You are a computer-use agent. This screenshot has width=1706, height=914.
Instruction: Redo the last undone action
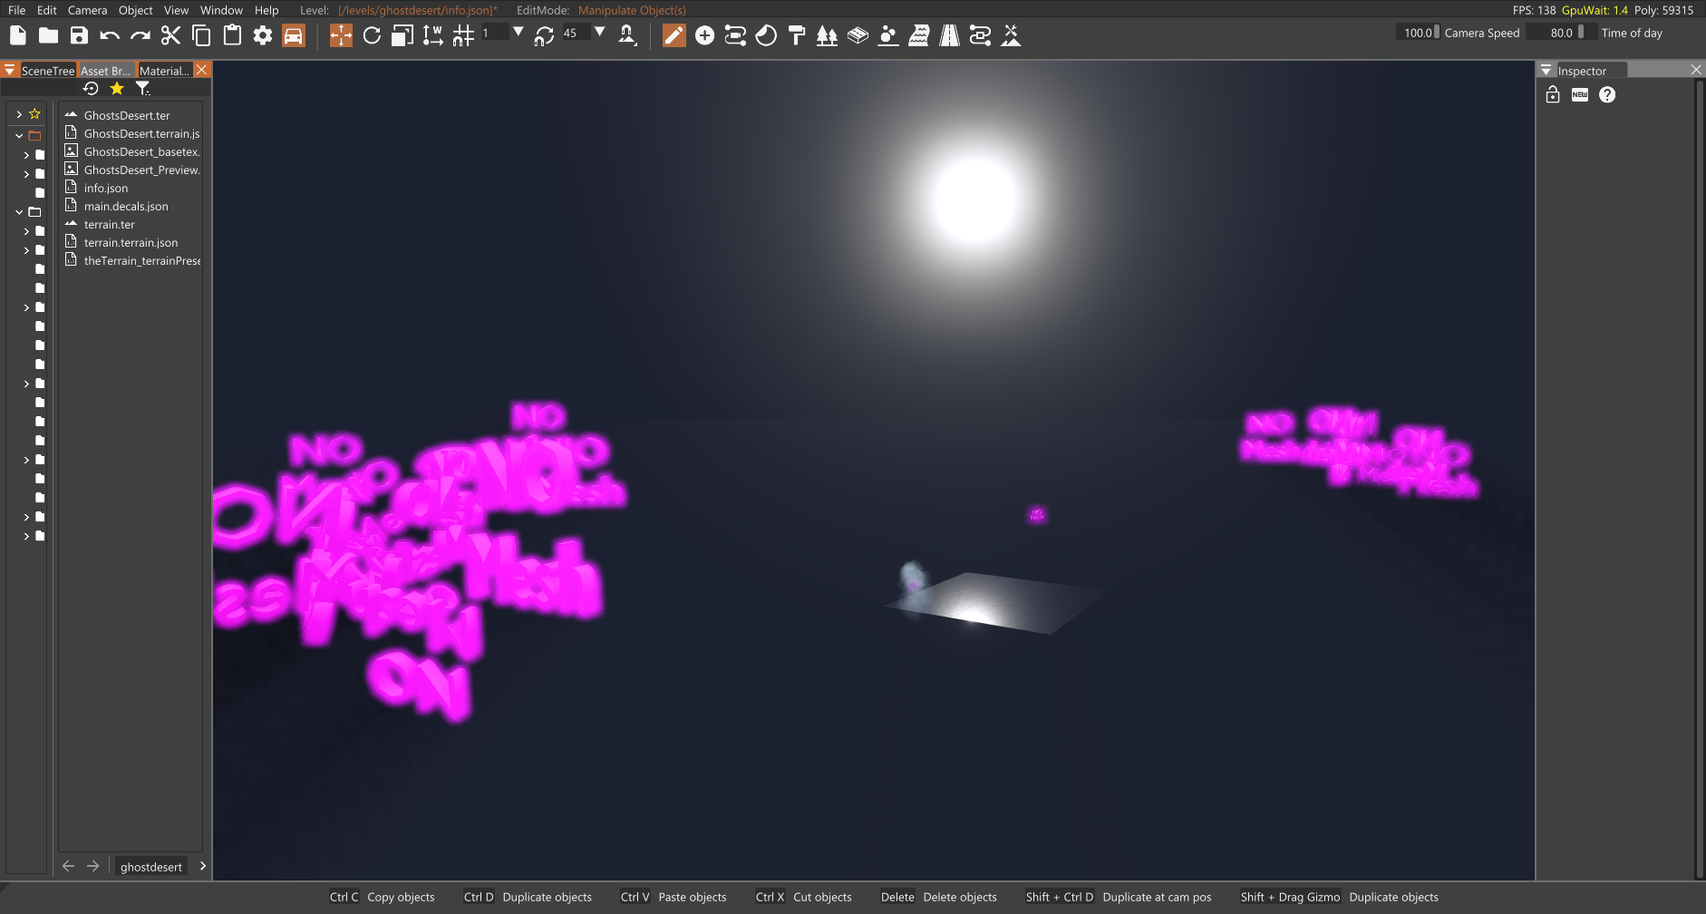[x=141, y=35]
